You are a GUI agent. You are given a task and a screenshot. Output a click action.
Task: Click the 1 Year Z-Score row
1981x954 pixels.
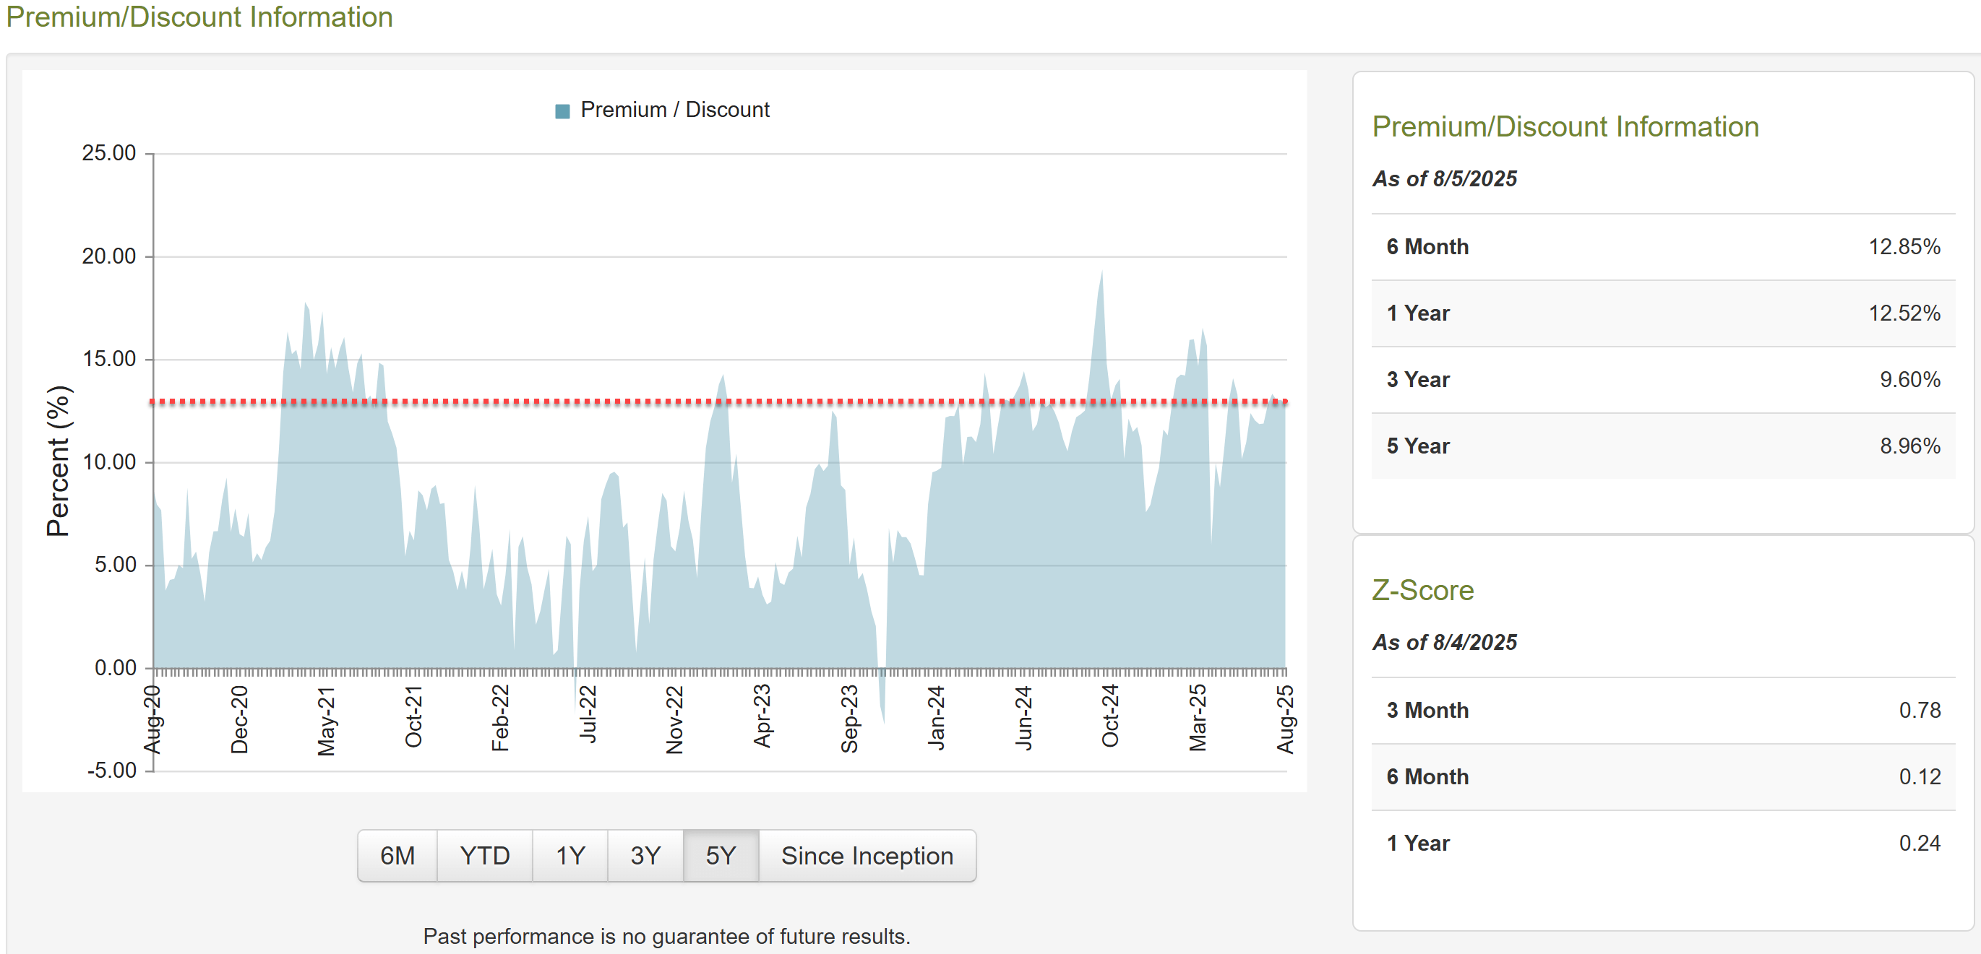point(1662,844)
